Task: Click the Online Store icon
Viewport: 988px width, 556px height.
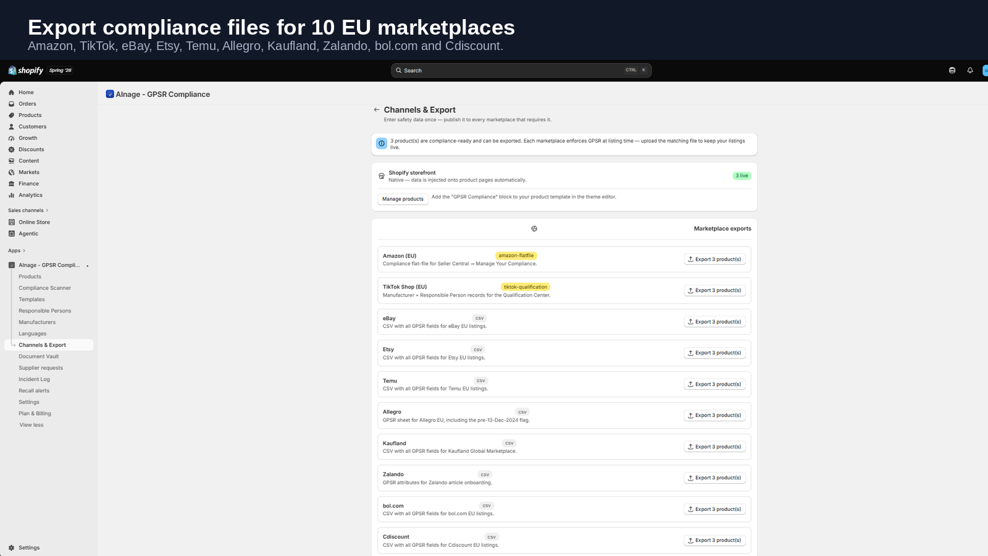Action: point(11,222)
